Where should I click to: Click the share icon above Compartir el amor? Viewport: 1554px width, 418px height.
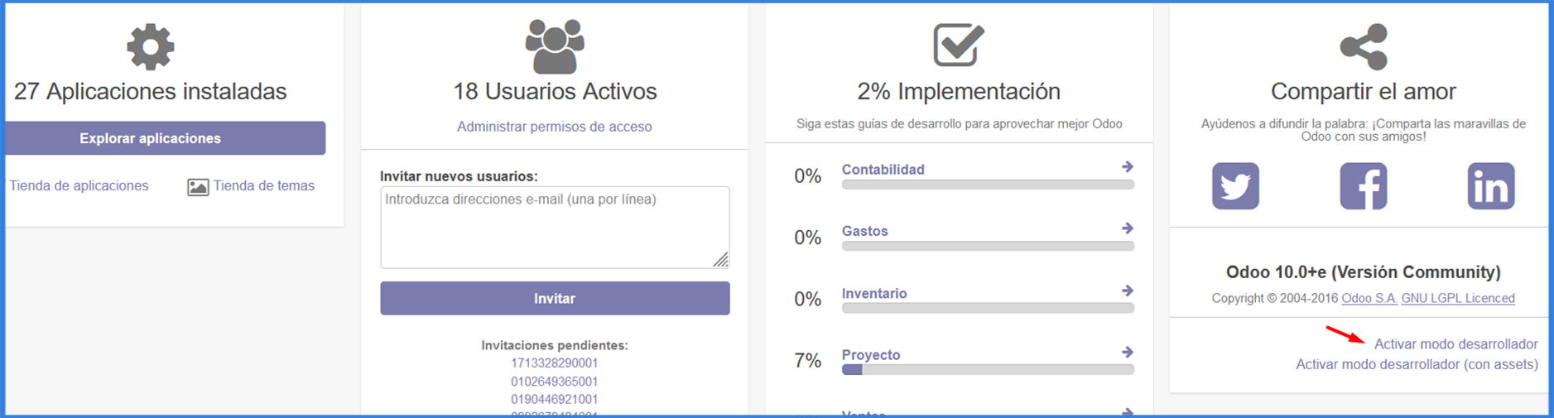(1363, 46)
